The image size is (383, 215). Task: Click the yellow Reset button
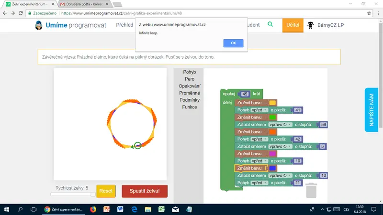pos(106,191)
